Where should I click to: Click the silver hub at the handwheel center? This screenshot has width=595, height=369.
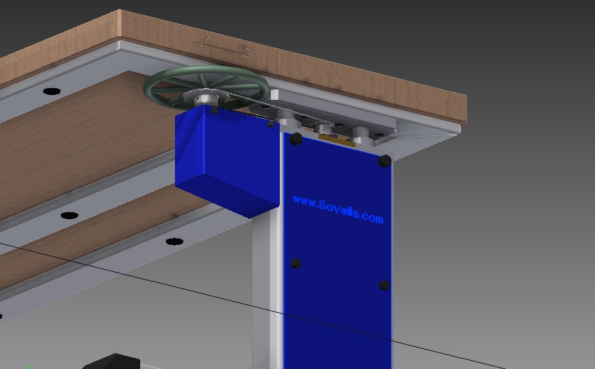pyautogui.click(x=206, y=98)
